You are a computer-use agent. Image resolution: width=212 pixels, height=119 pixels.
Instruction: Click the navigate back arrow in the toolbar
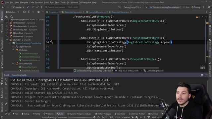pos(3,7)
